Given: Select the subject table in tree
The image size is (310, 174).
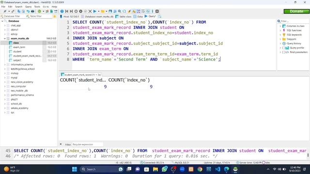Looking at the screenshot, I should click(17, 60).
